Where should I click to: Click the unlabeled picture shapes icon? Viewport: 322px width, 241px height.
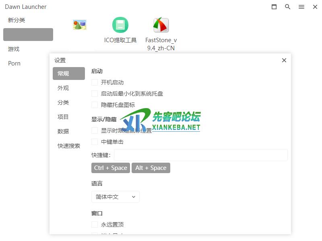click(80, 25)
